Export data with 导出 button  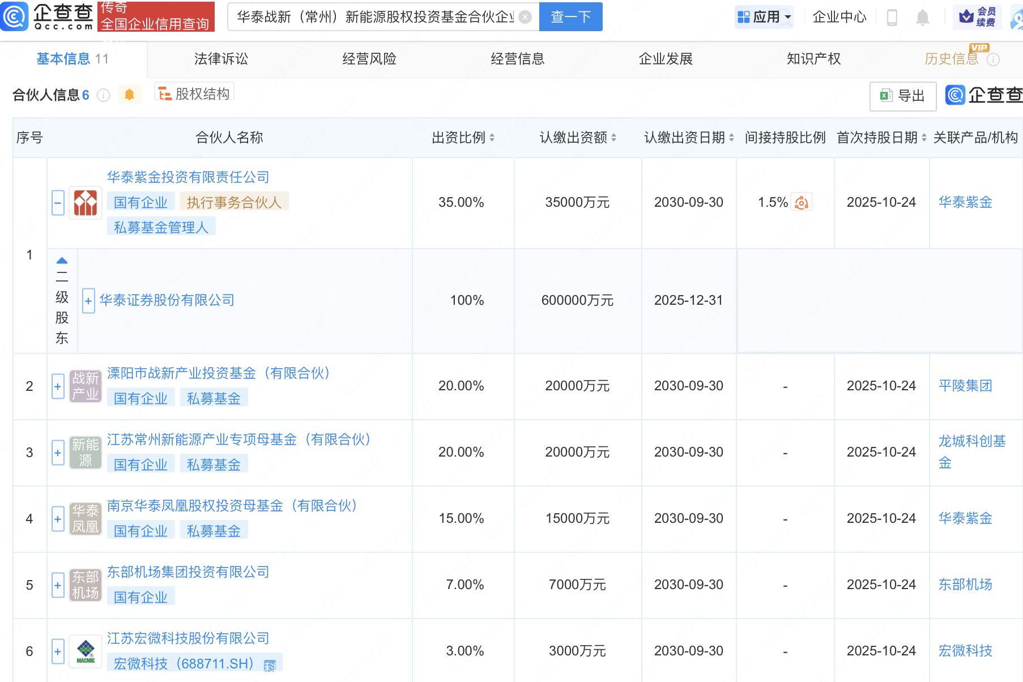(x=903, y=96)
